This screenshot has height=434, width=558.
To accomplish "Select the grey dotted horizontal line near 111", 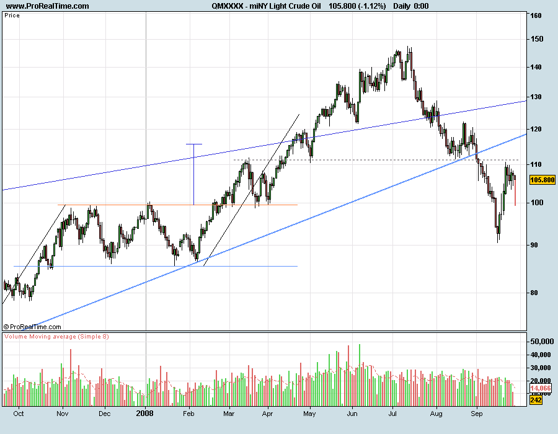I will pyautogui.click(x=376, y=160).
